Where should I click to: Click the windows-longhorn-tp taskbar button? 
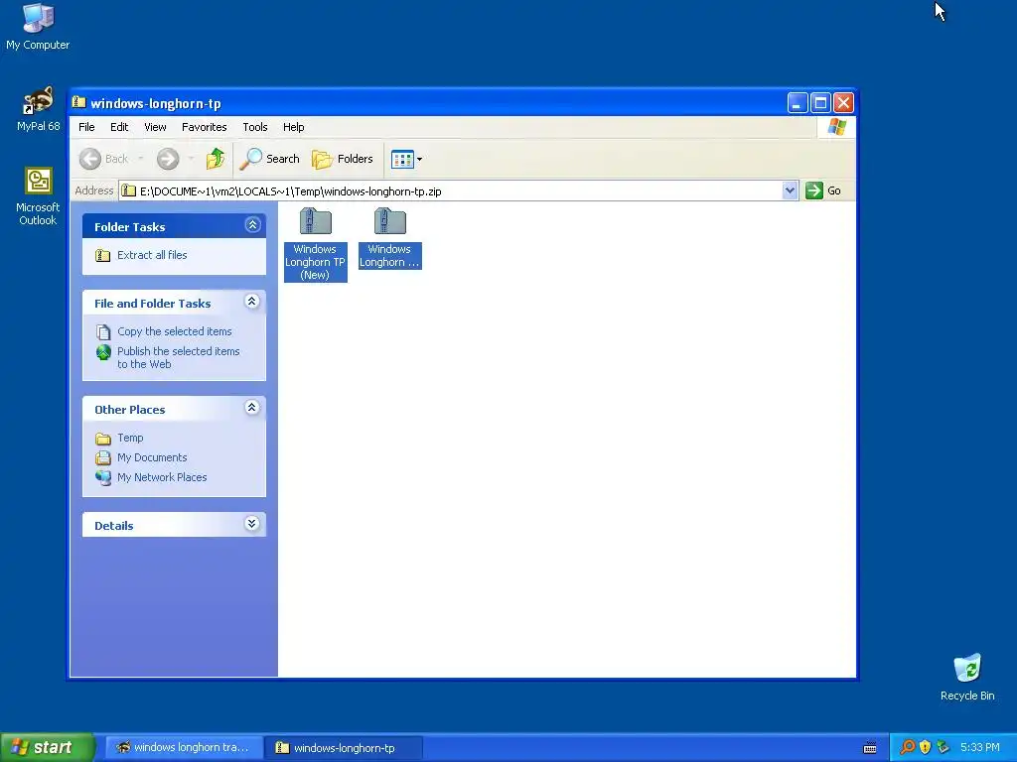(344, 748)
